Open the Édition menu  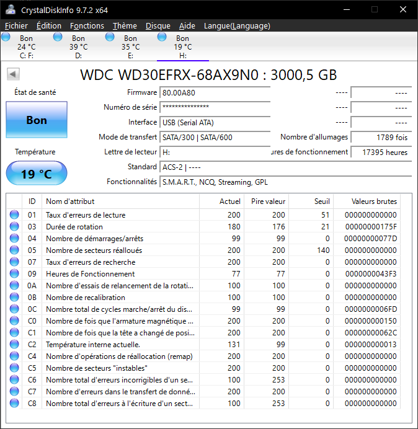[x=49, y=25]
